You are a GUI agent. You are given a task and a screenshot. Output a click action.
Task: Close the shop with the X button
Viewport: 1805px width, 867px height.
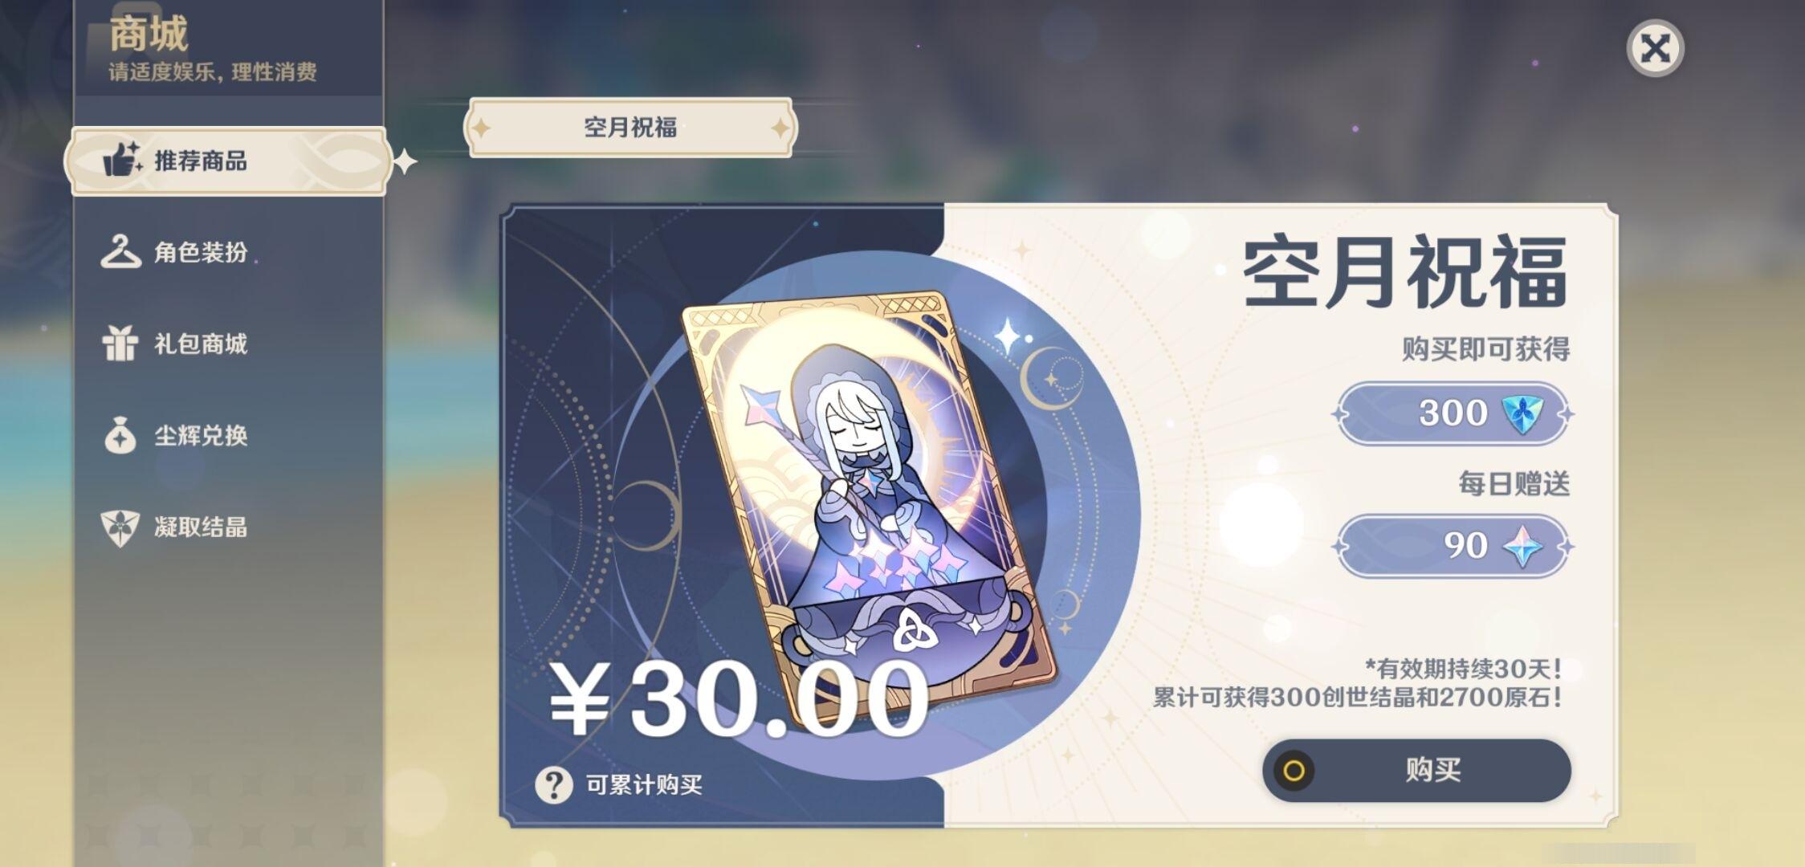[1655, 48]
